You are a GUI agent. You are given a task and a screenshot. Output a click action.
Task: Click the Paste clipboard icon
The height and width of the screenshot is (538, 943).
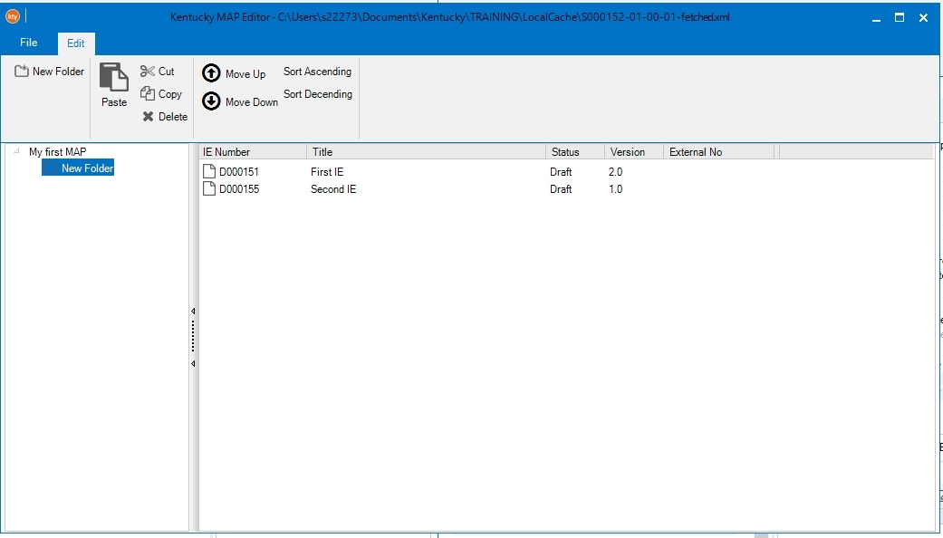[x=114, y=78]
